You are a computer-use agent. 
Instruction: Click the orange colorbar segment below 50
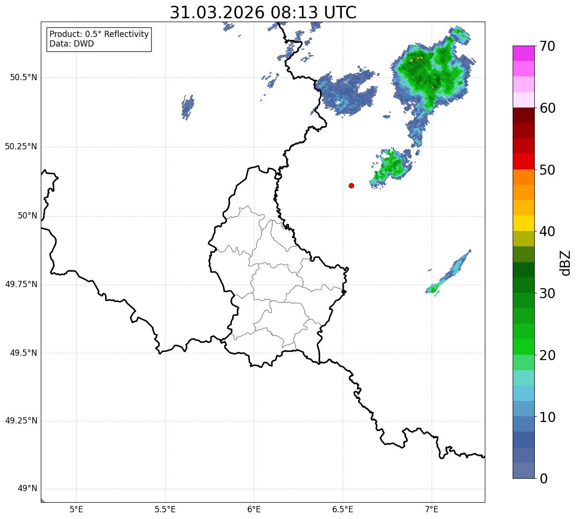tap(523, 177)
